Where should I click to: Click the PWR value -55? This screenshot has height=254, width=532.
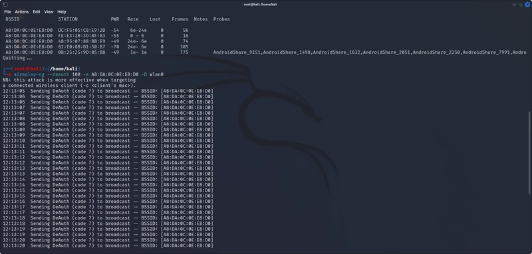point(114,36)
